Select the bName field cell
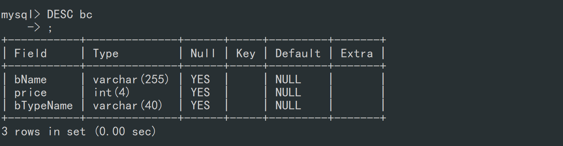This screenshot has width=563, height=146. pyautogui.click(x=31, y=79)
